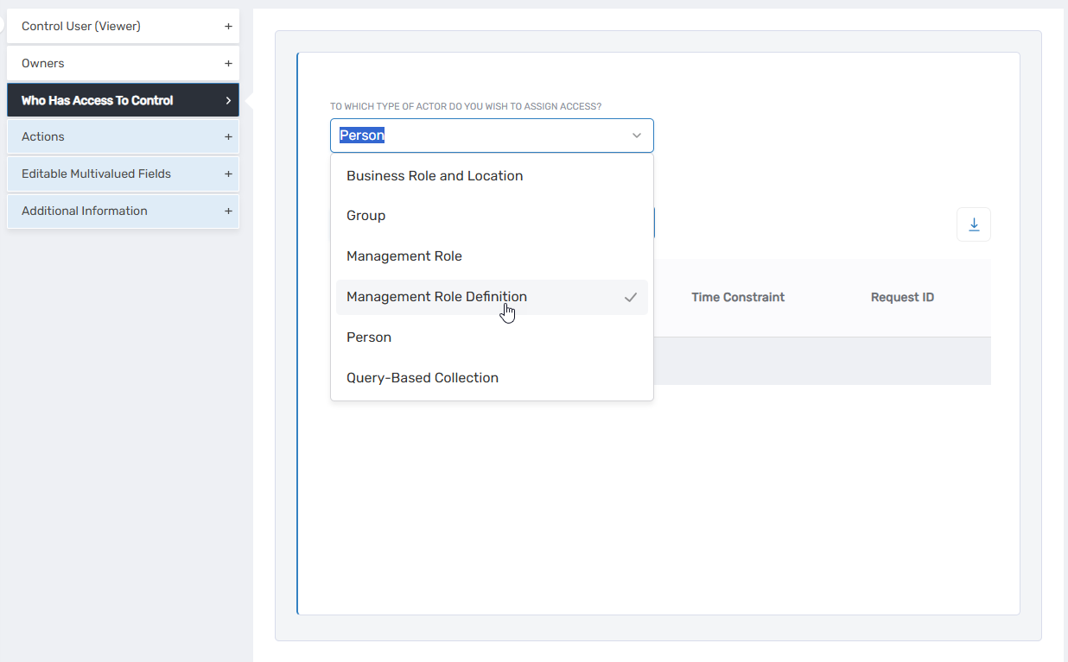The width and height of the screenshot is (1068, 662).
Task: Pick Management Role Definition from list
Action: tap(436, 297)
